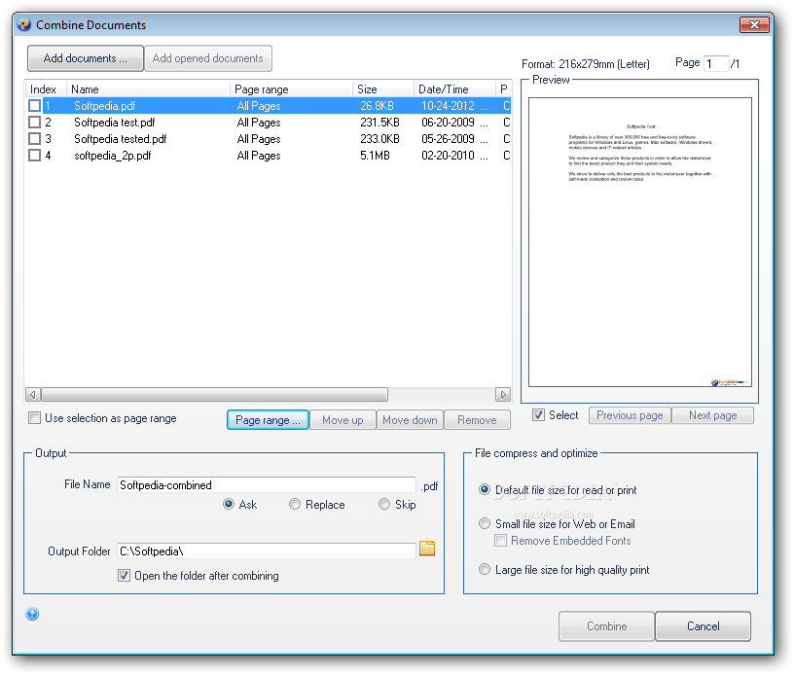Image resolution: width=794 pixels, height=675 pixels.
Task: Tick the checkbox for Softpedia tested.pdf
Action: click(34, 139)
